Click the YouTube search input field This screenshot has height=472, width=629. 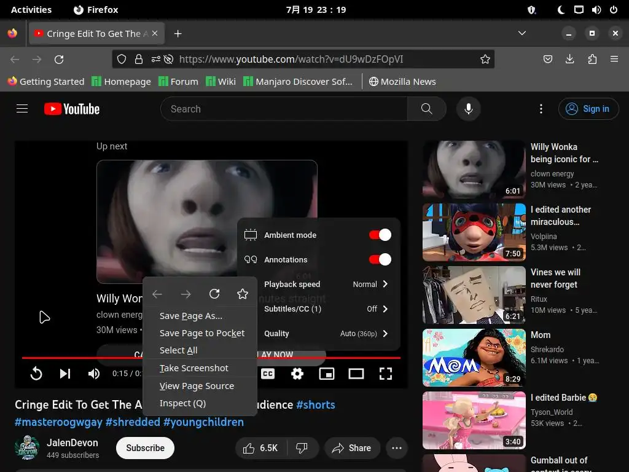pos(284,109)
